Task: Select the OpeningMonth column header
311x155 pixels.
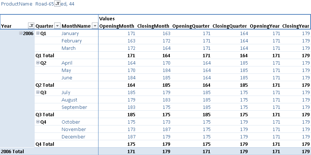Action: pos(117,26)
